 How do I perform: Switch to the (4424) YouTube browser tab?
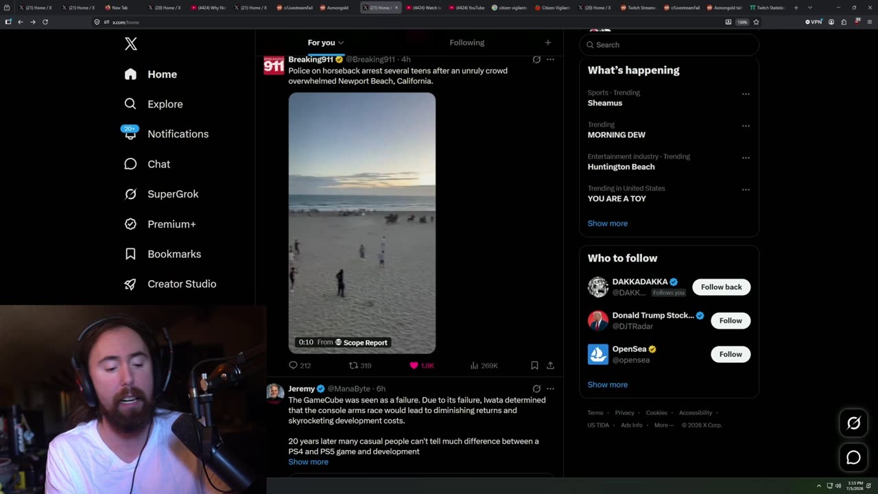coord(467,8)
